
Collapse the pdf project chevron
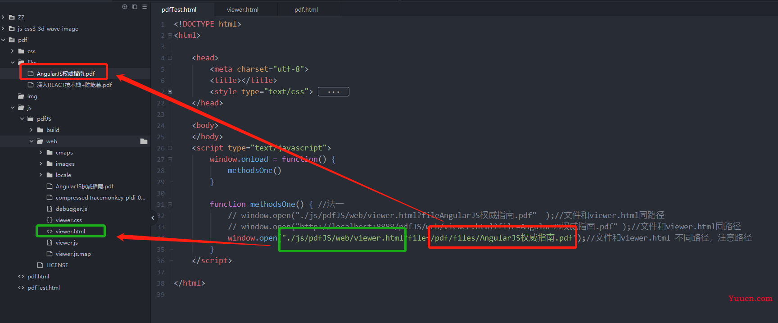(3, 40)
